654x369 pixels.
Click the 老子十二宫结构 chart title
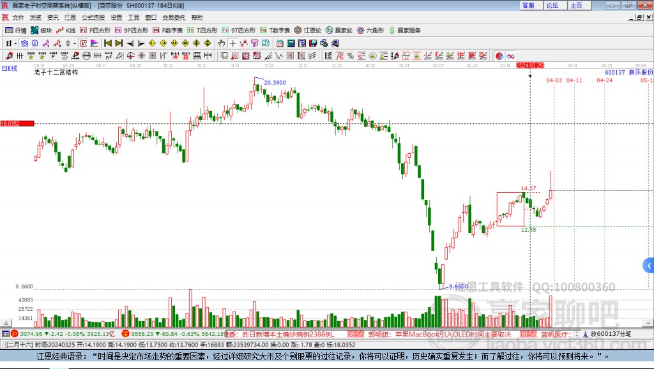pyautogui.click(x=56, y=72)
